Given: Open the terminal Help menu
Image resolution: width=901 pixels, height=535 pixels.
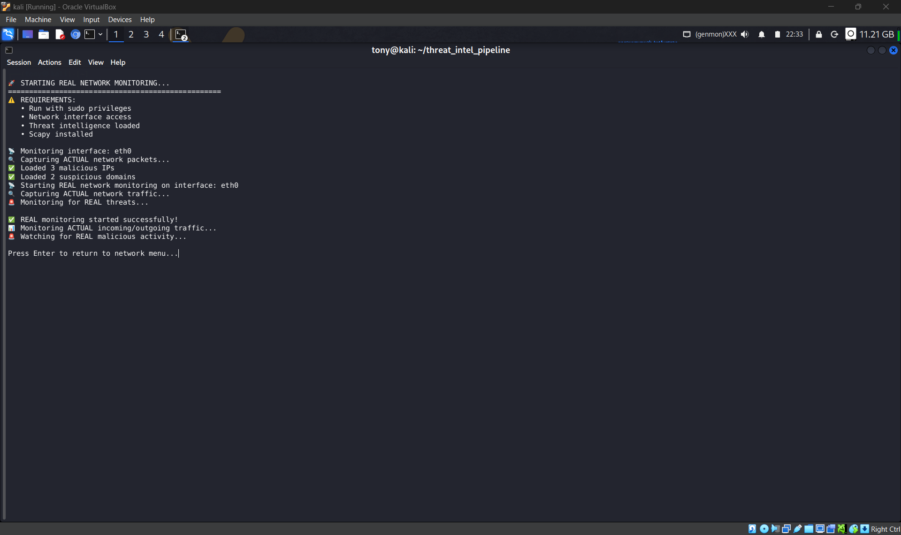Looking at the screenshot, I should [118, 62].
